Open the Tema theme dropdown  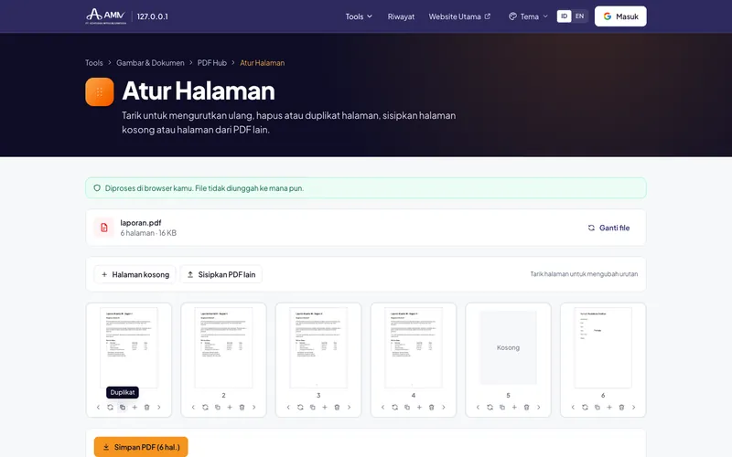point(528,16)
